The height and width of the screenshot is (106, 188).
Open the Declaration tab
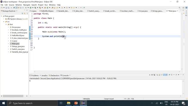54,75
